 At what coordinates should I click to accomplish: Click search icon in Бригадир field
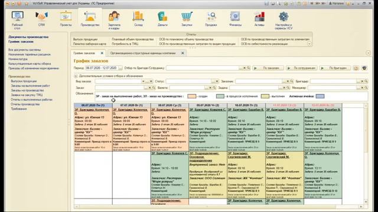point(366,81)
